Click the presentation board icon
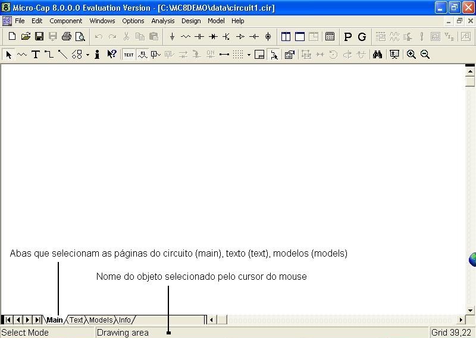The image size is (476, 338). (394, 55)
